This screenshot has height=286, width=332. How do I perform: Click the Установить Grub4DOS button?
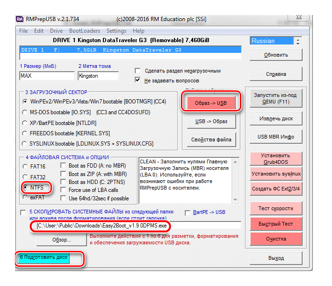pyautogui.click(x=276, y=159)
